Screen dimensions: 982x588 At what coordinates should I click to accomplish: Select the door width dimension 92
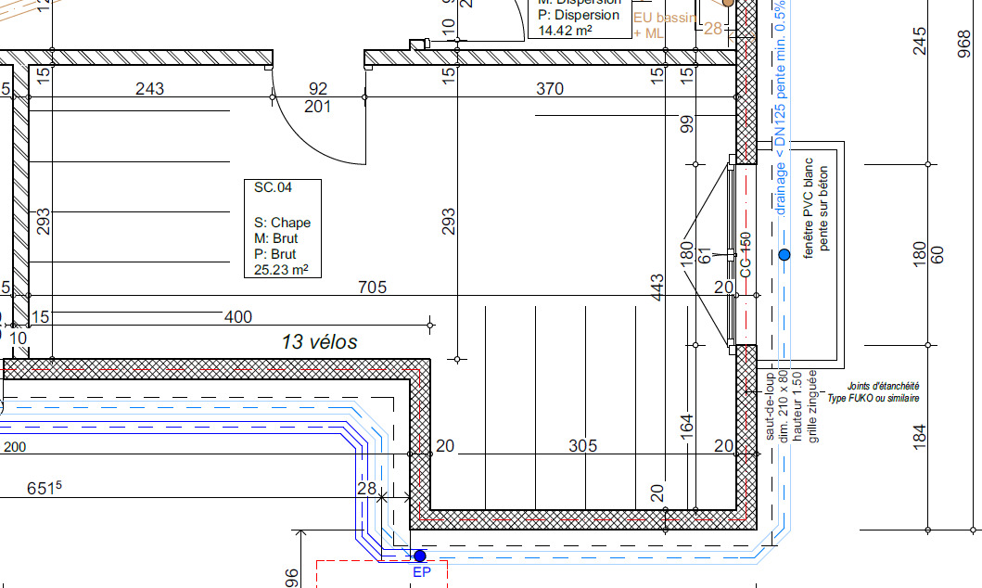(x=318, y=89)
